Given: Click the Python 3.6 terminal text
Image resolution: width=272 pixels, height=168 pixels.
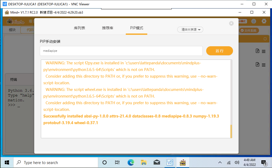Looking at the screenshot, I should 21,91.
